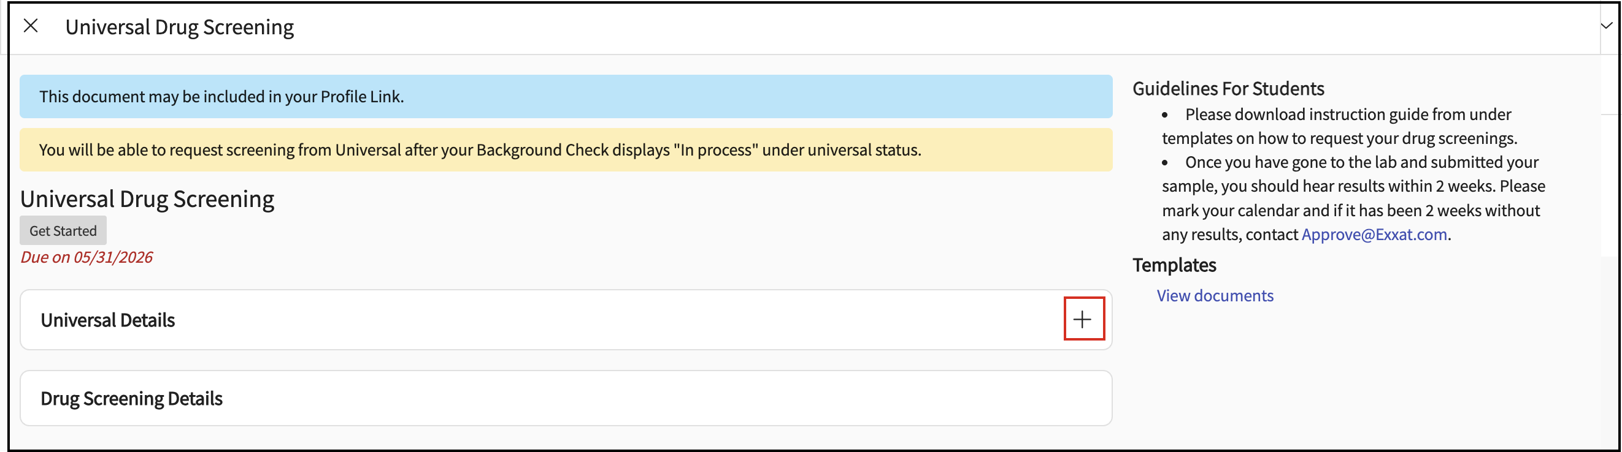Close the Universal Drug Screening panel
The height and width of the screenshot is (452, 1622).
coord(30,26)
